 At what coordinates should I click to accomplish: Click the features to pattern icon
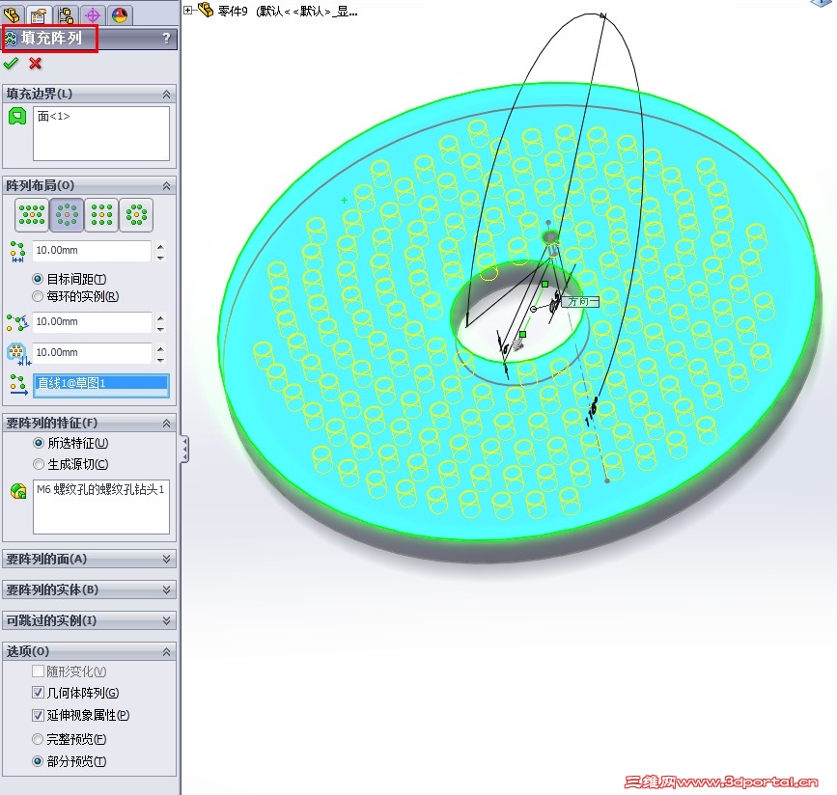point(18,490)
